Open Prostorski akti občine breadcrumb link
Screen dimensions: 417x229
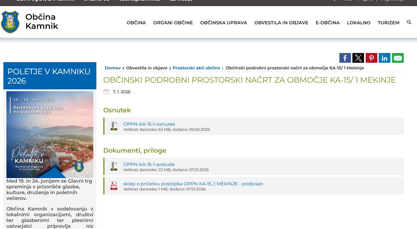pos(196,68)
